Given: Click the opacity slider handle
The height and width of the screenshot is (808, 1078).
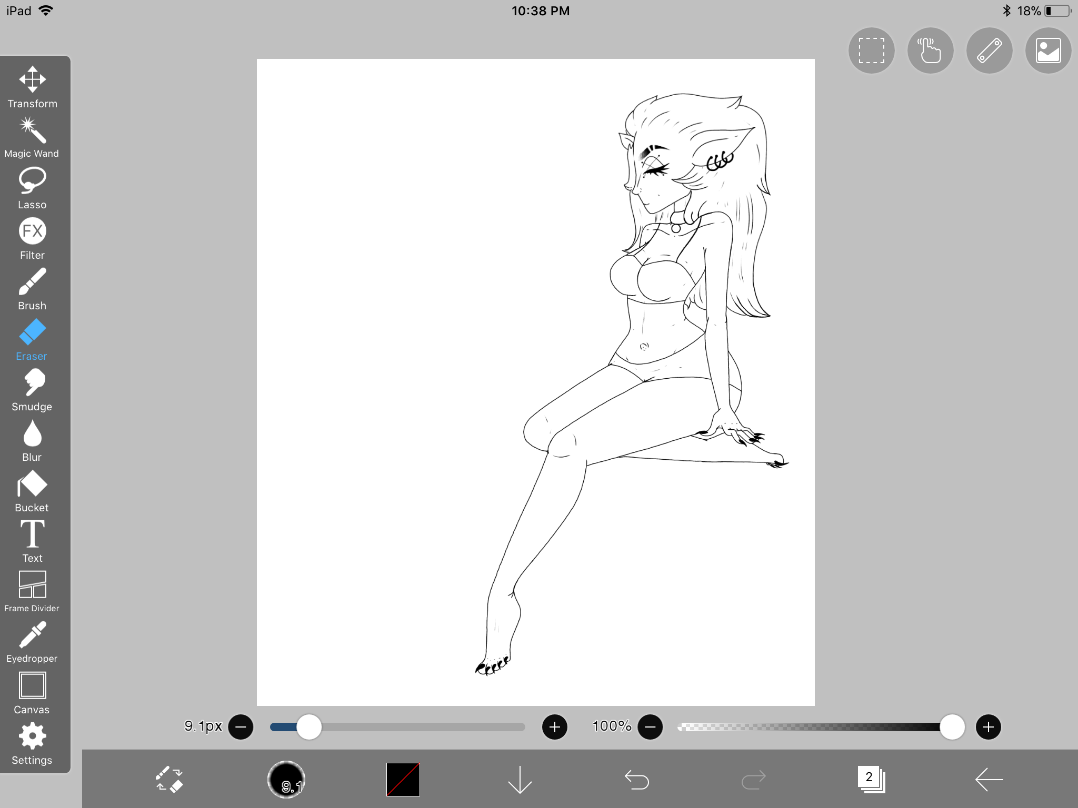Looking at the screenshot, I should 952,727.
